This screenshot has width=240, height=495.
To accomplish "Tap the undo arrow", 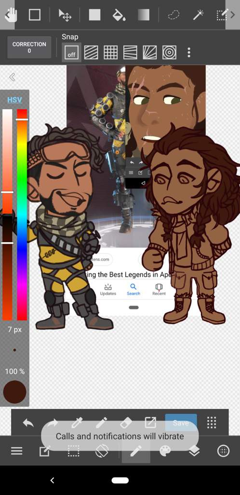I will coord(28,422).
